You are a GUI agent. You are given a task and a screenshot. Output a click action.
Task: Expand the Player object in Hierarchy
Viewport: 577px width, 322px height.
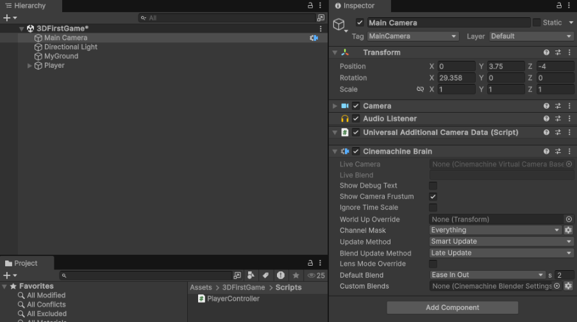click(x=29, y=66)
